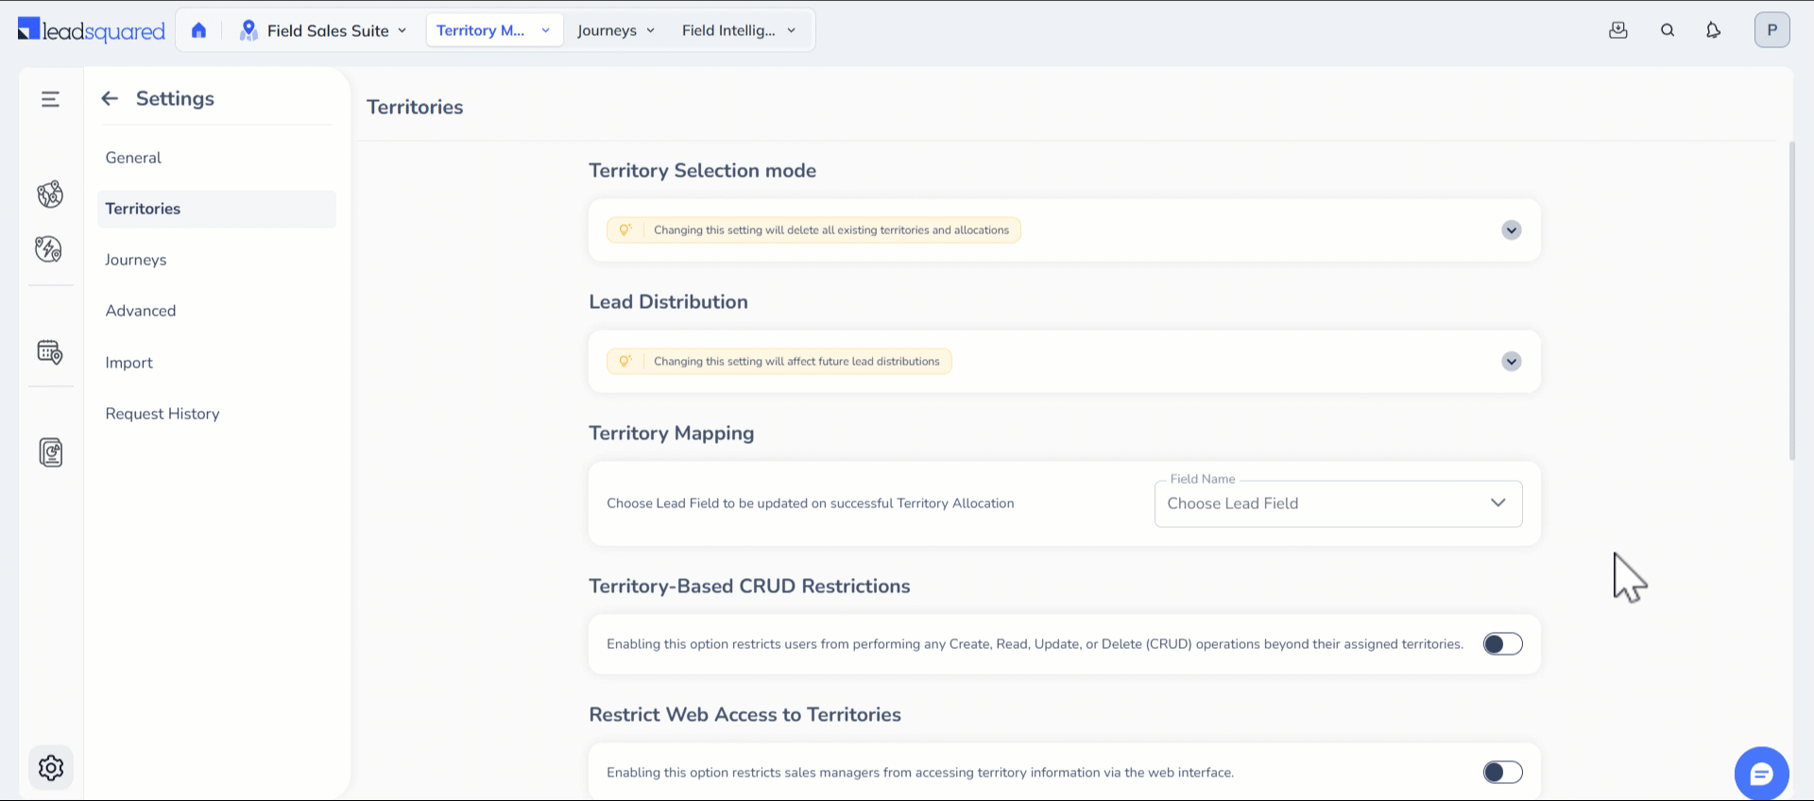1814x801 pixels.
Task: Toggle Restrict Web Access to Territories
Action: point(1502,773)
